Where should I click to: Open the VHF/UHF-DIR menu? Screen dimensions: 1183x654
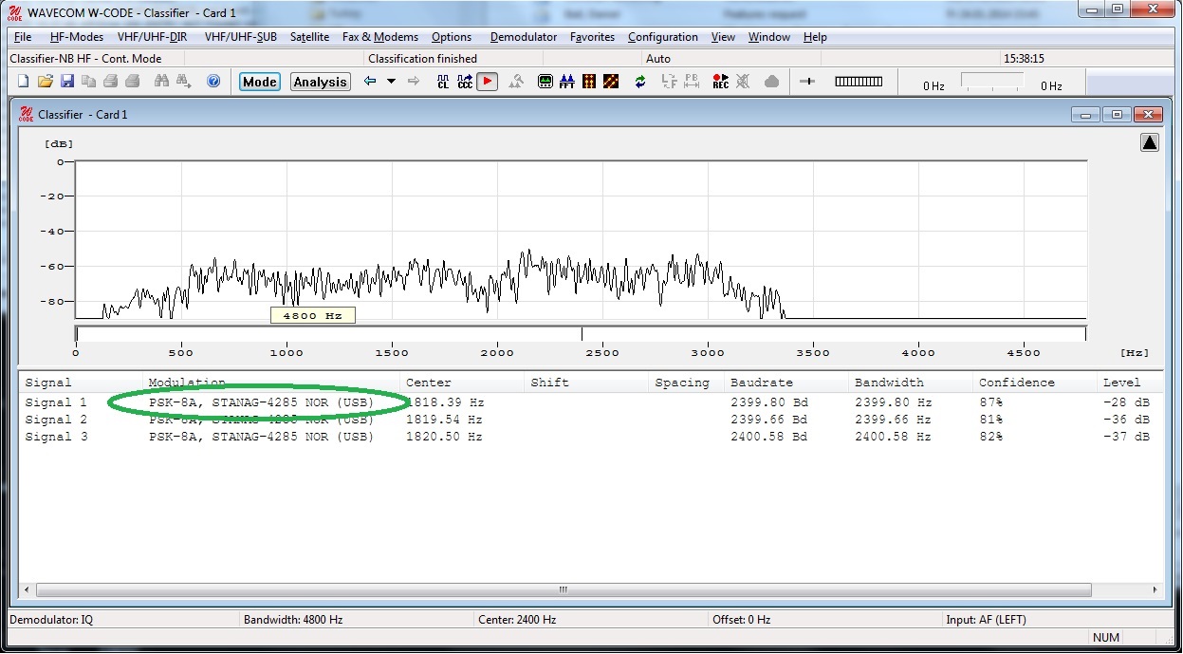pos(152,37)
